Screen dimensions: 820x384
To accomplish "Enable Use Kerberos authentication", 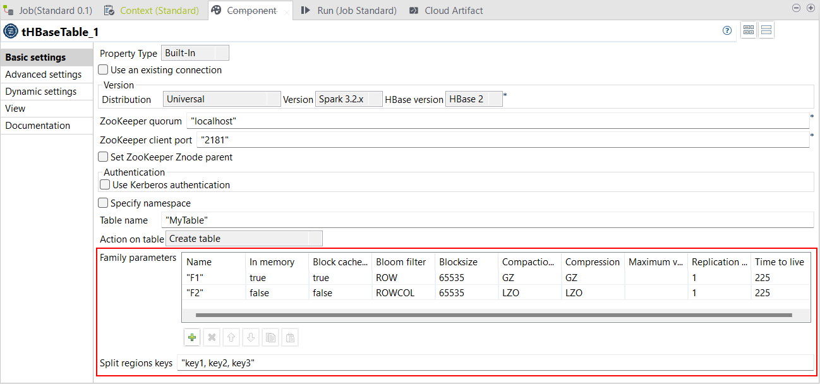I will [103, 184].
